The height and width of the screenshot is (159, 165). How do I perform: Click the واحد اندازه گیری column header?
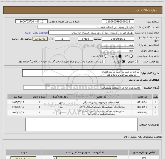coord(60,97)
